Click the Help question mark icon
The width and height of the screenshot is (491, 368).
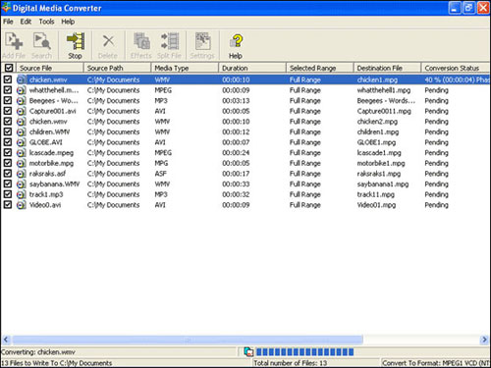click(x=236, y=45)
